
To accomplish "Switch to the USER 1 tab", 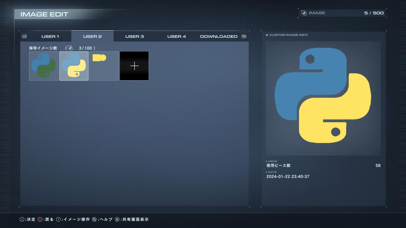I will point(50,36).
